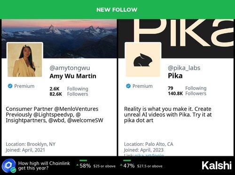This screenshot has height=175, width=235.
Task: View Pika's 140.8K Followers count
Action: point(187,93)
